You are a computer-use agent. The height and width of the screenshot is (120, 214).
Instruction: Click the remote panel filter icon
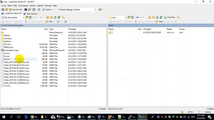[x=132, y=17]
